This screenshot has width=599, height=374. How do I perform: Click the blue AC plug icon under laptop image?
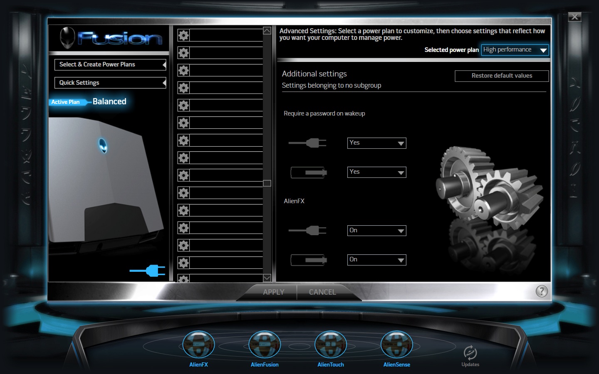click(147, 271)
